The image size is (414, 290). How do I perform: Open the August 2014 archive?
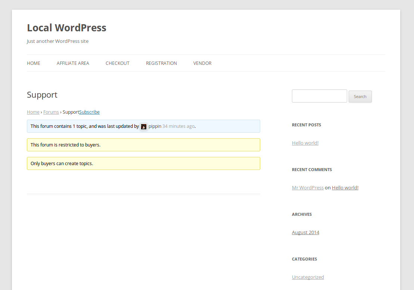point(305,233)
